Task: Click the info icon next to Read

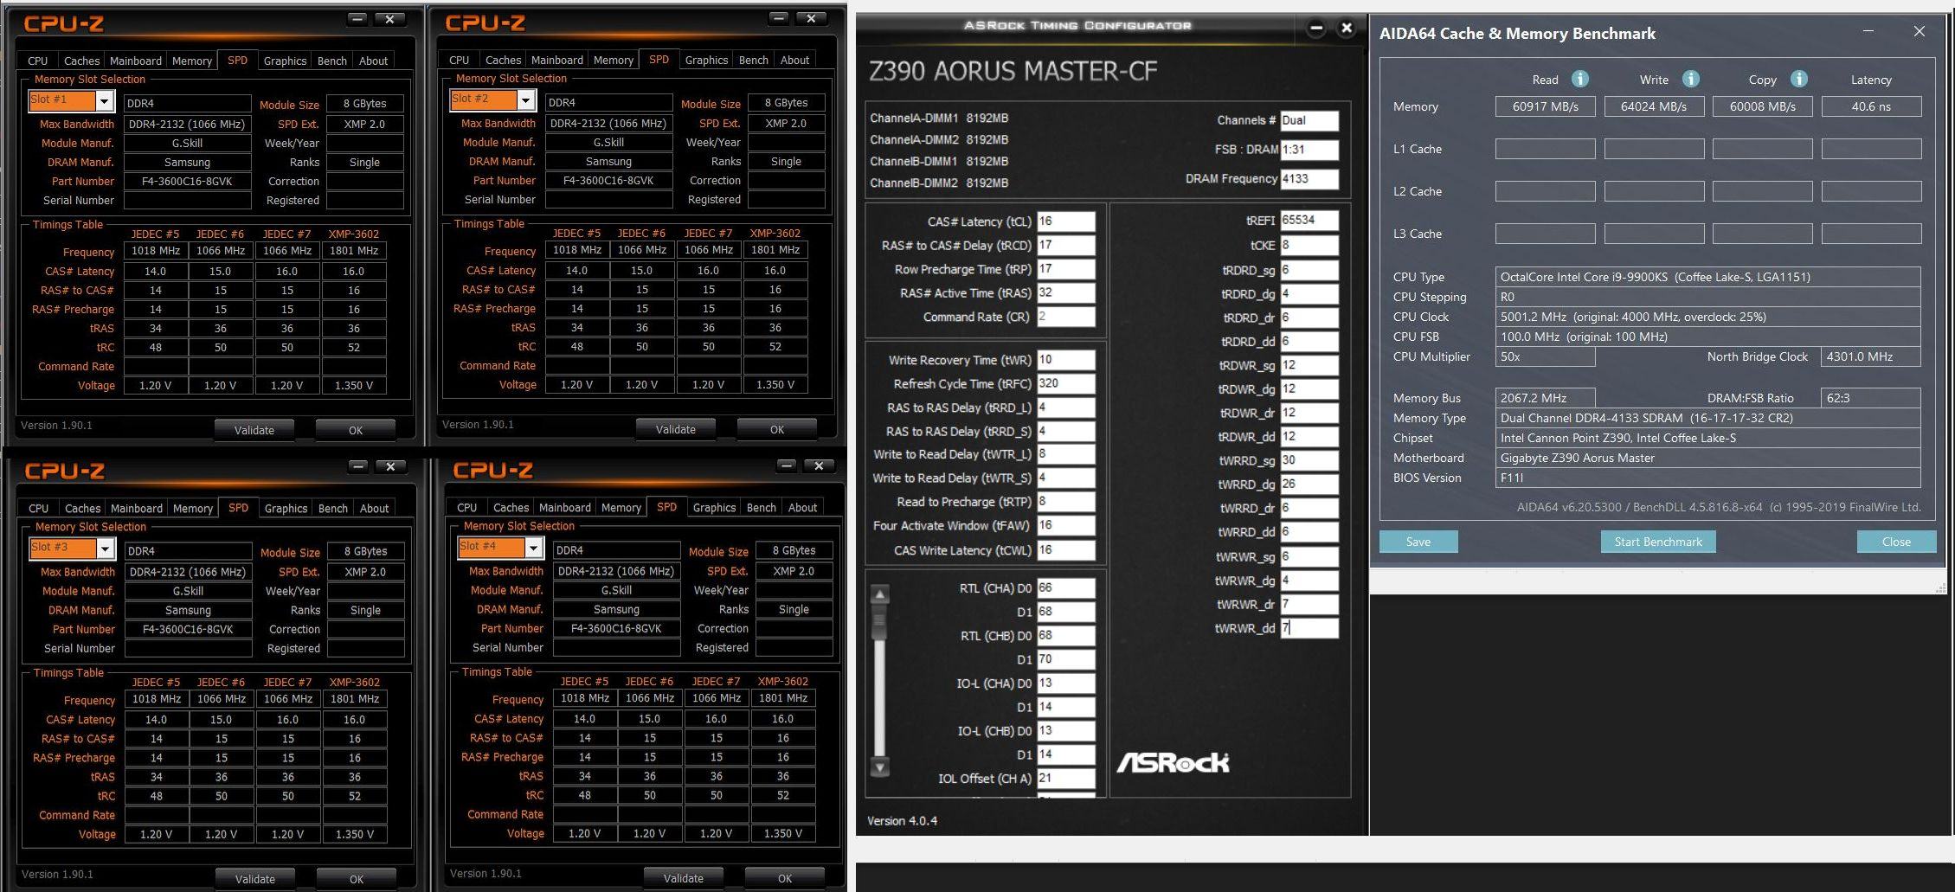Action: point(1580,79)
